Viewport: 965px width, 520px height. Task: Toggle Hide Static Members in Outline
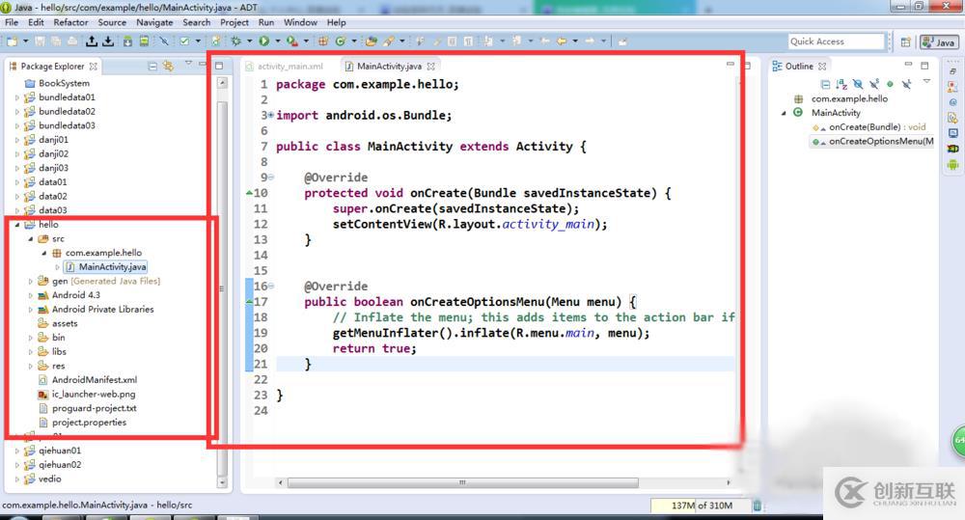874,84
